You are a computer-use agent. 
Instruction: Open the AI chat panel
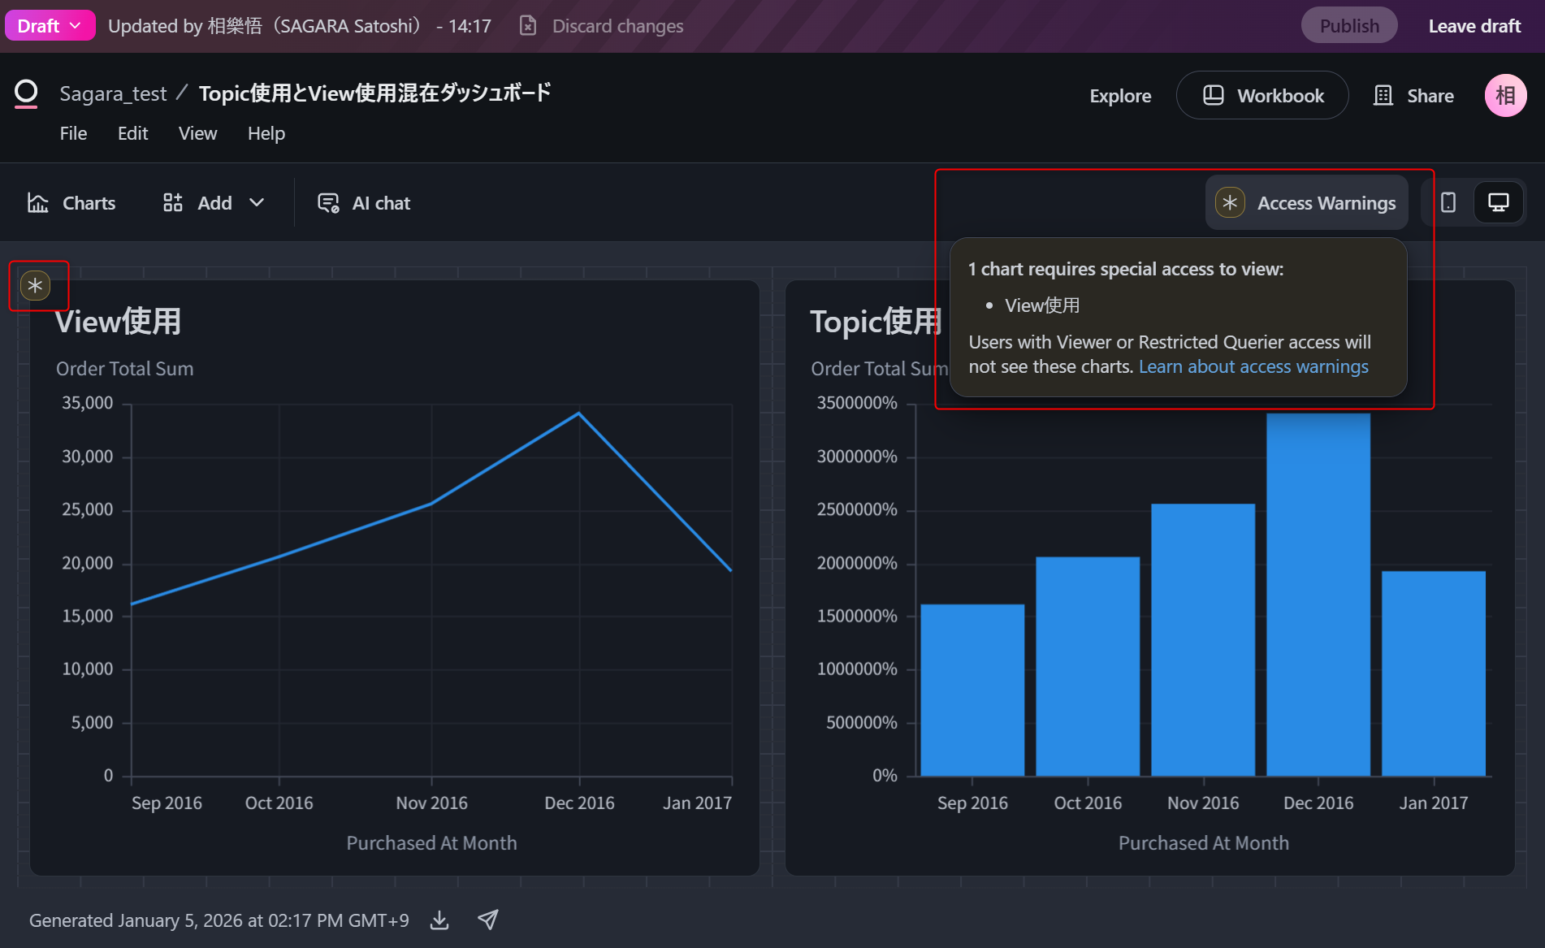[x=363, y=203]
